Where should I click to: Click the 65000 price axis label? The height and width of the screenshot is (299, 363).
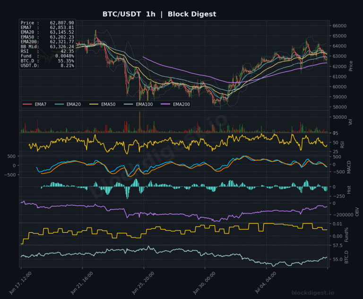pos(339,36)
